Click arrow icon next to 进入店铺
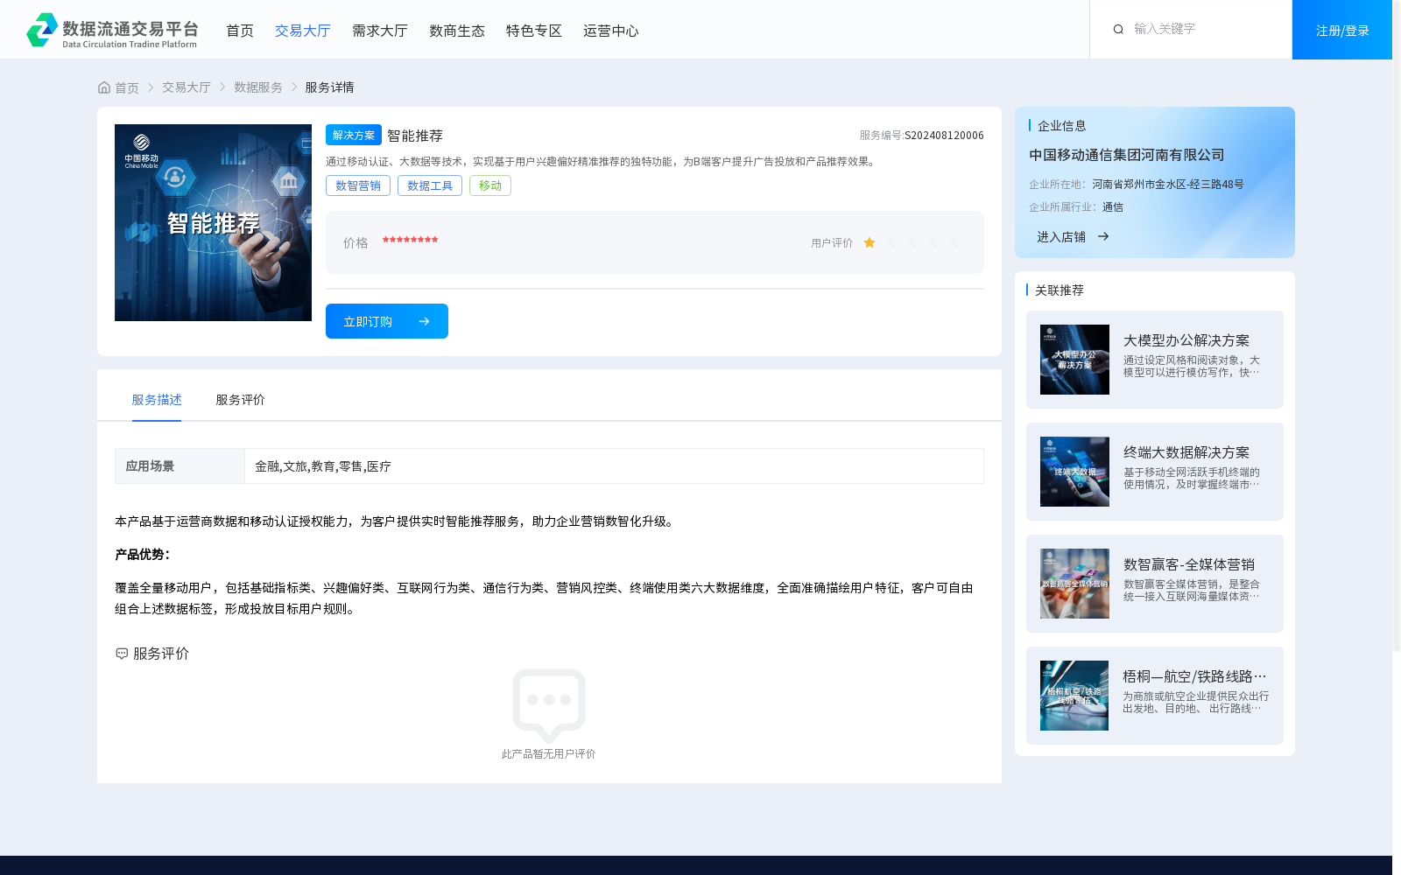Viewport: 1401px width, 875px height. 1103,236
